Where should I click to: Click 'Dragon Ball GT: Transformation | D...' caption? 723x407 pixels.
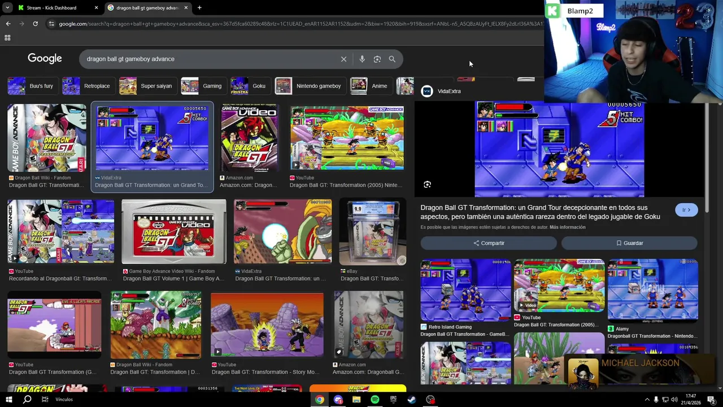tap(155, 372)
